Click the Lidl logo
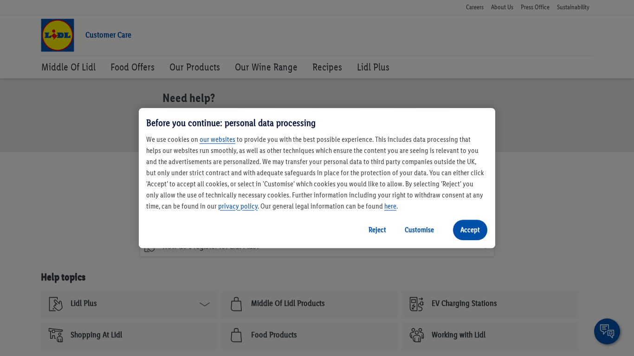 tap(58, 35)
